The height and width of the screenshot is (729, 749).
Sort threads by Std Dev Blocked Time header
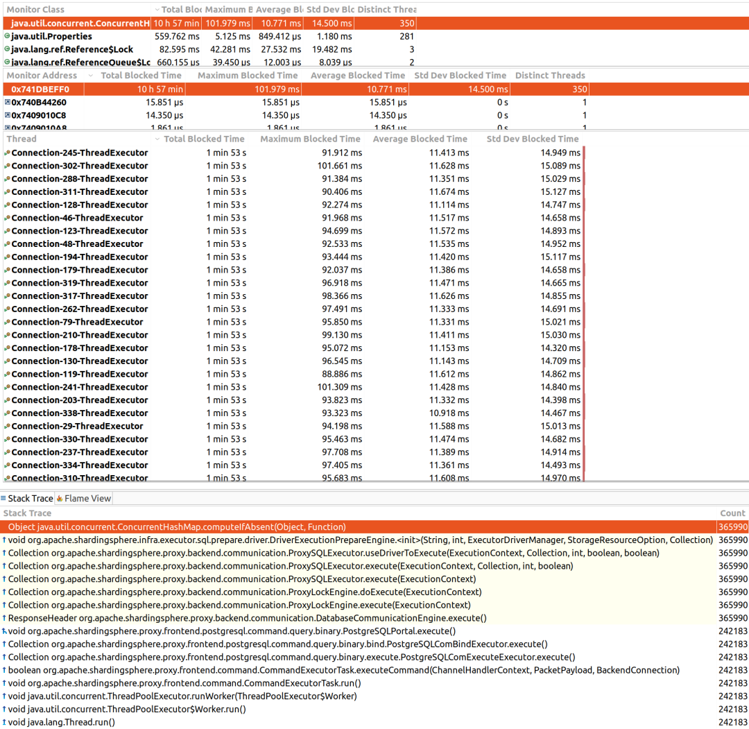pos(533,139)
